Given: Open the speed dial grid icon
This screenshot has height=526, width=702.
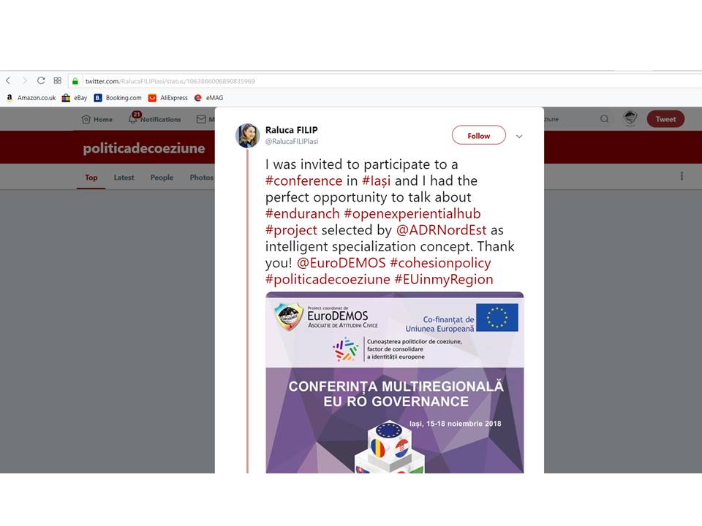Looking at the screenshot, I should (57, 80).
